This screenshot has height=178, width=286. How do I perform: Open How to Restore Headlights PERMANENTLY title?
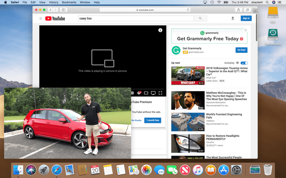[x=222, y=137]
